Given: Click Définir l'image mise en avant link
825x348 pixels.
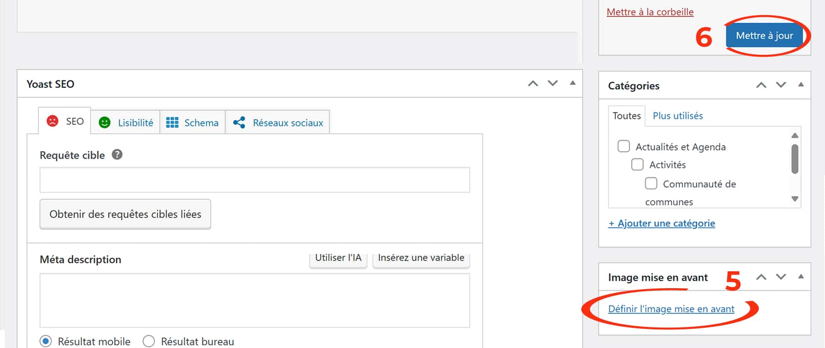Looking at the screenshot, I should 671,309.
